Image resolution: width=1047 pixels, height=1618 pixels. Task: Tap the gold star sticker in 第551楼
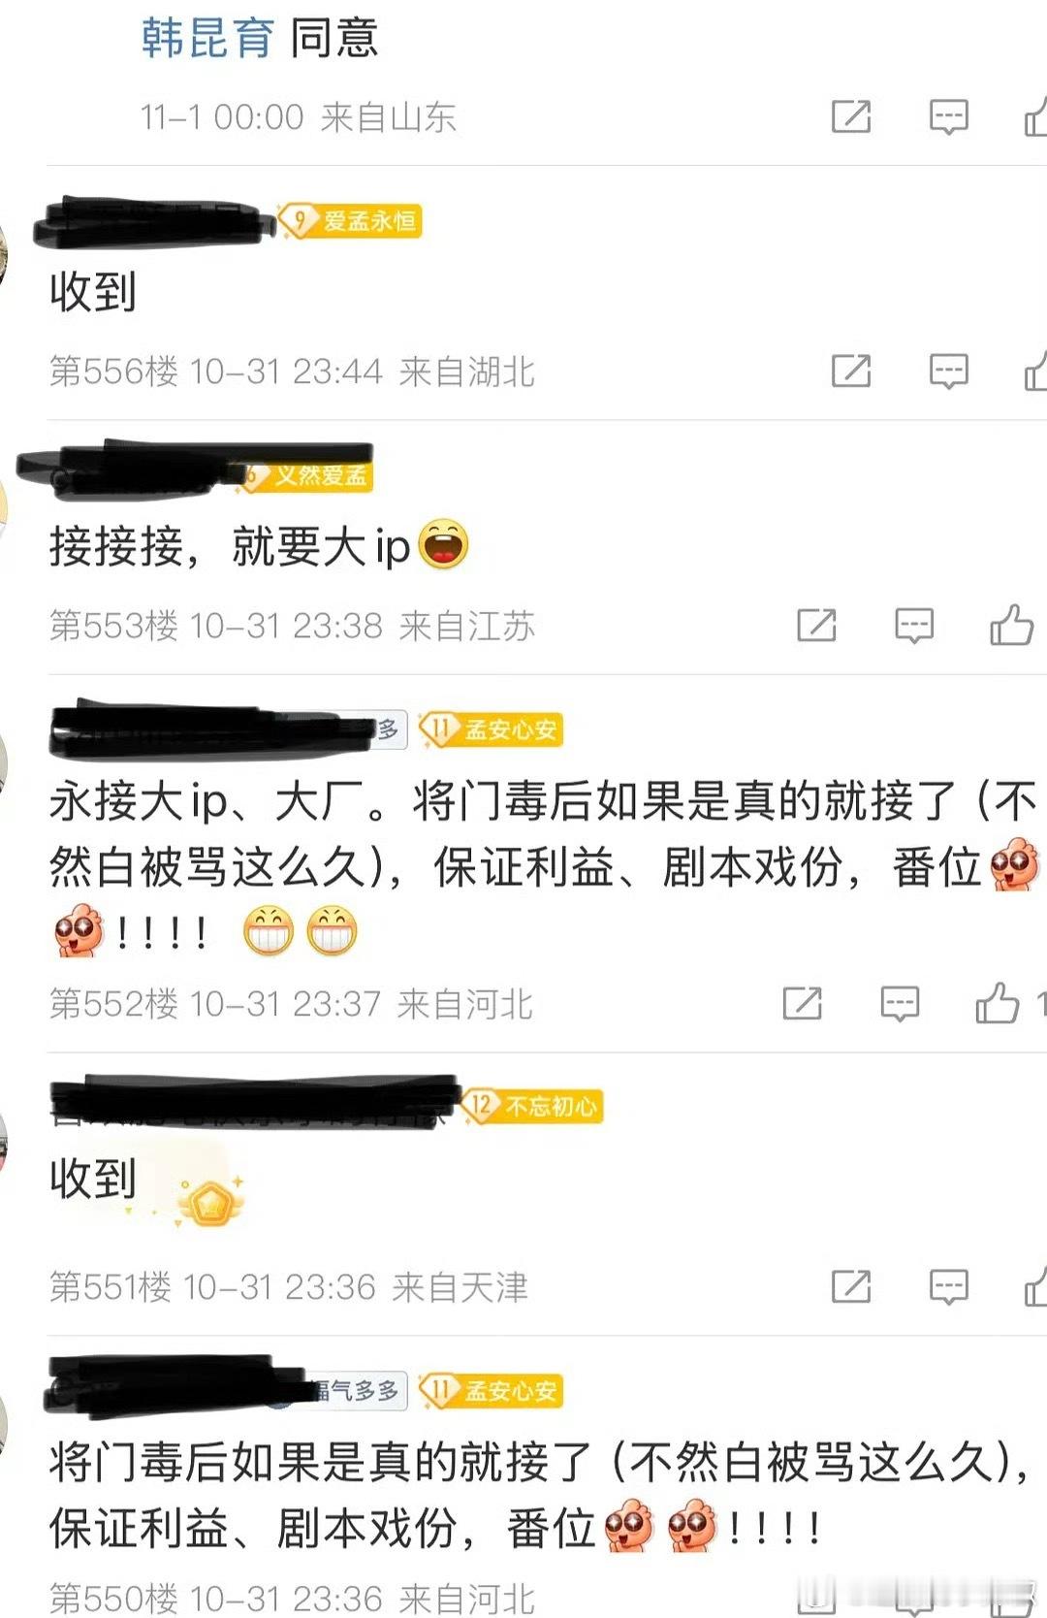[x=209, y=1201]
